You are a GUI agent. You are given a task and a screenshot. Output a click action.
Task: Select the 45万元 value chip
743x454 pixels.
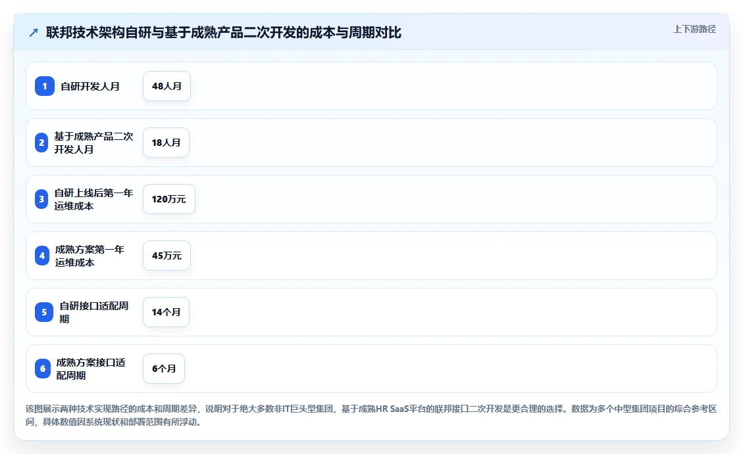pos(167,256)
